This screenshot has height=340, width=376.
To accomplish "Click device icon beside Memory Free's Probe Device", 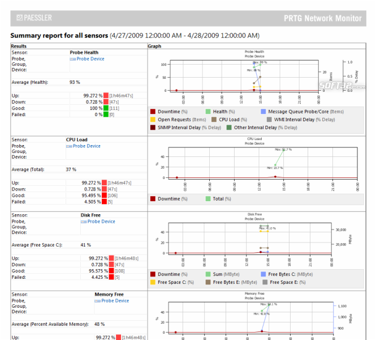I will pos(98,301).
